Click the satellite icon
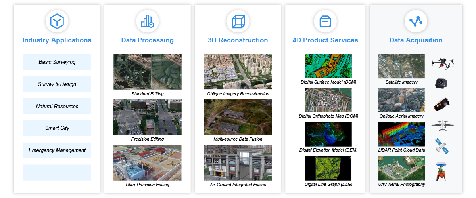476x198 pixels. 442,146
